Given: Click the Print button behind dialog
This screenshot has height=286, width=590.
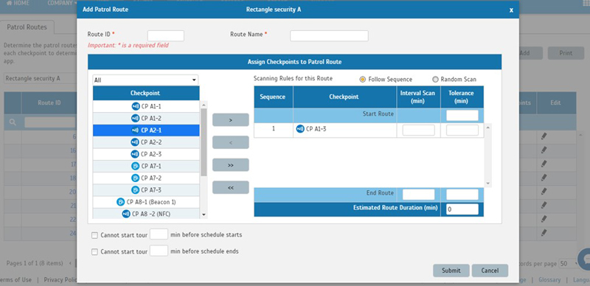Looking at the screenshot, I should pos(566,53).
